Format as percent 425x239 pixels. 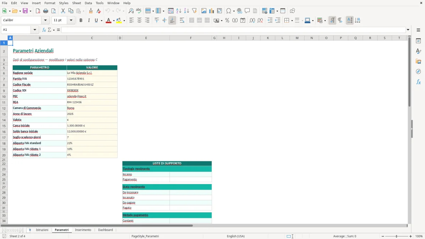pyautogui.click(x=227, y=21)
